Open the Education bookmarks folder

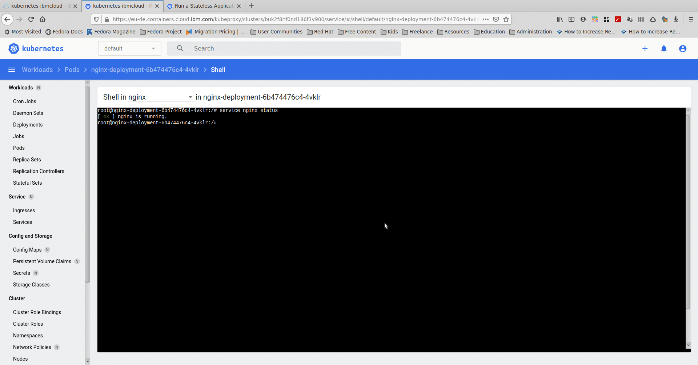(x=489, y=32)
